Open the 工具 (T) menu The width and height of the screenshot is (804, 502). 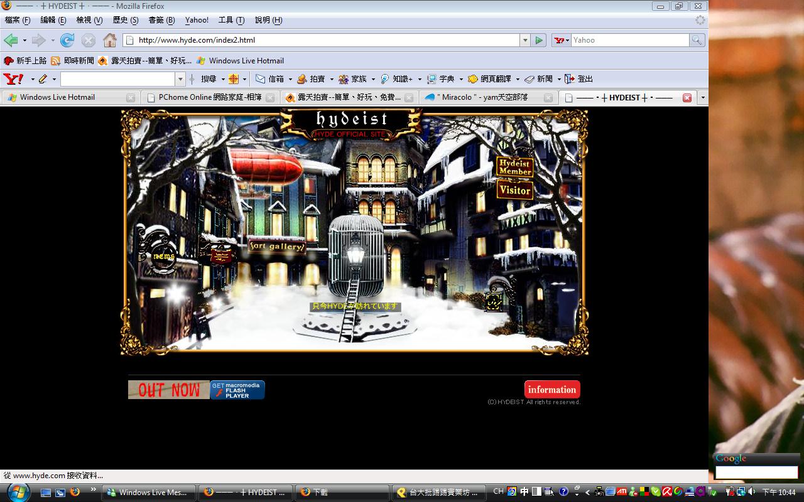pos(231,20)
